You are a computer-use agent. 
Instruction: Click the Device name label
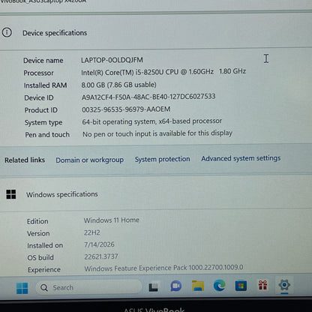(x=43, y=61)
